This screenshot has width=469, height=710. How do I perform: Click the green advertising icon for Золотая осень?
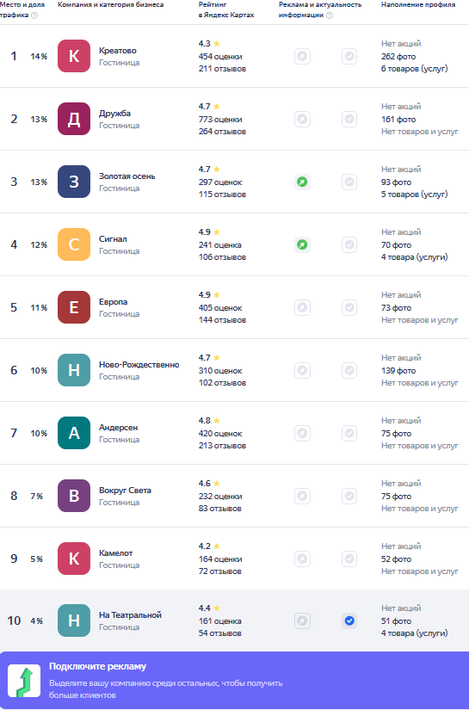pyautogui.click(x=302, y=182)
